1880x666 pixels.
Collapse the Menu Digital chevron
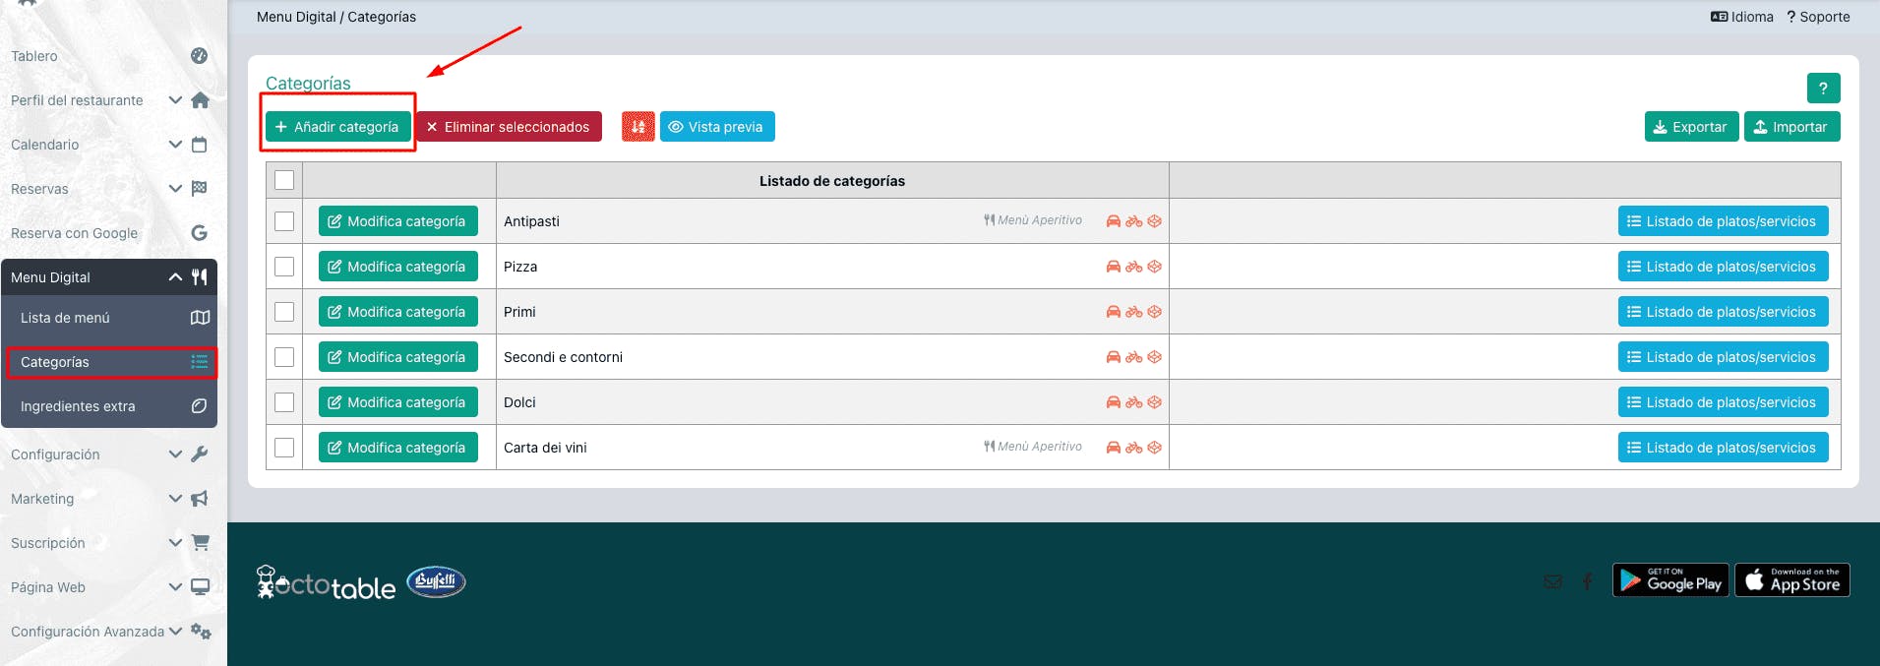point(175,277)
